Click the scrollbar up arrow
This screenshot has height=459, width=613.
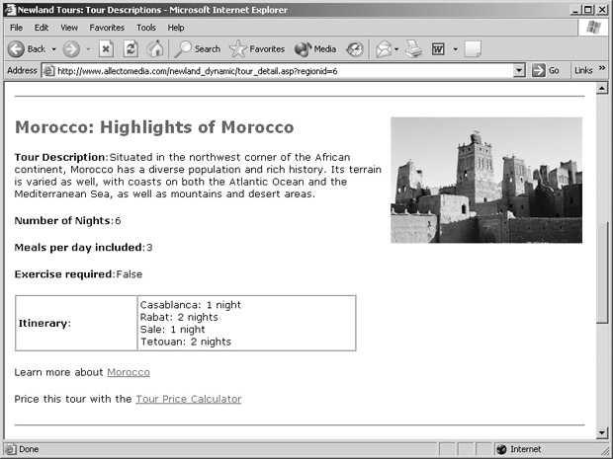click(x=601, y=88)
